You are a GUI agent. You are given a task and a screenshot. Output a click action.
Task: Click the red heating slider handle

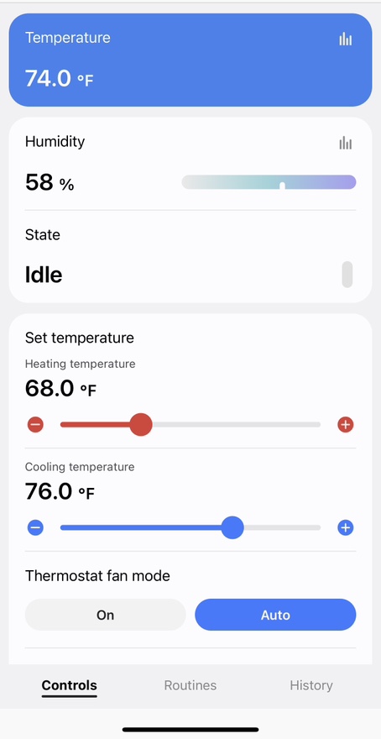point(141,425)
